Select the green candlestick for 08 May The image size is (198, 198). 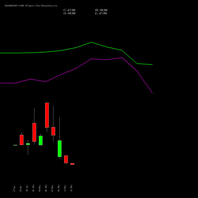60,148
